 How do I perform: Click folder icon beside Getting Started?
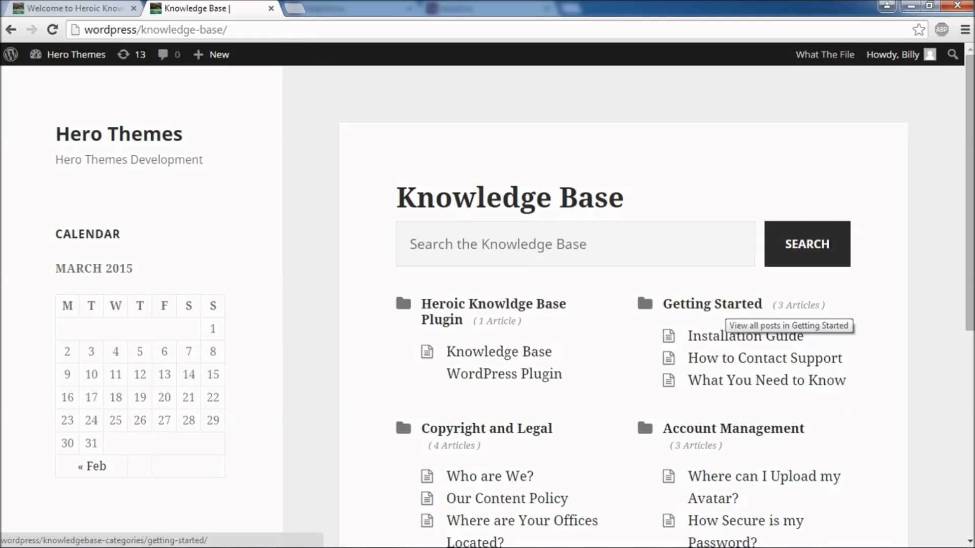(646, 303)
